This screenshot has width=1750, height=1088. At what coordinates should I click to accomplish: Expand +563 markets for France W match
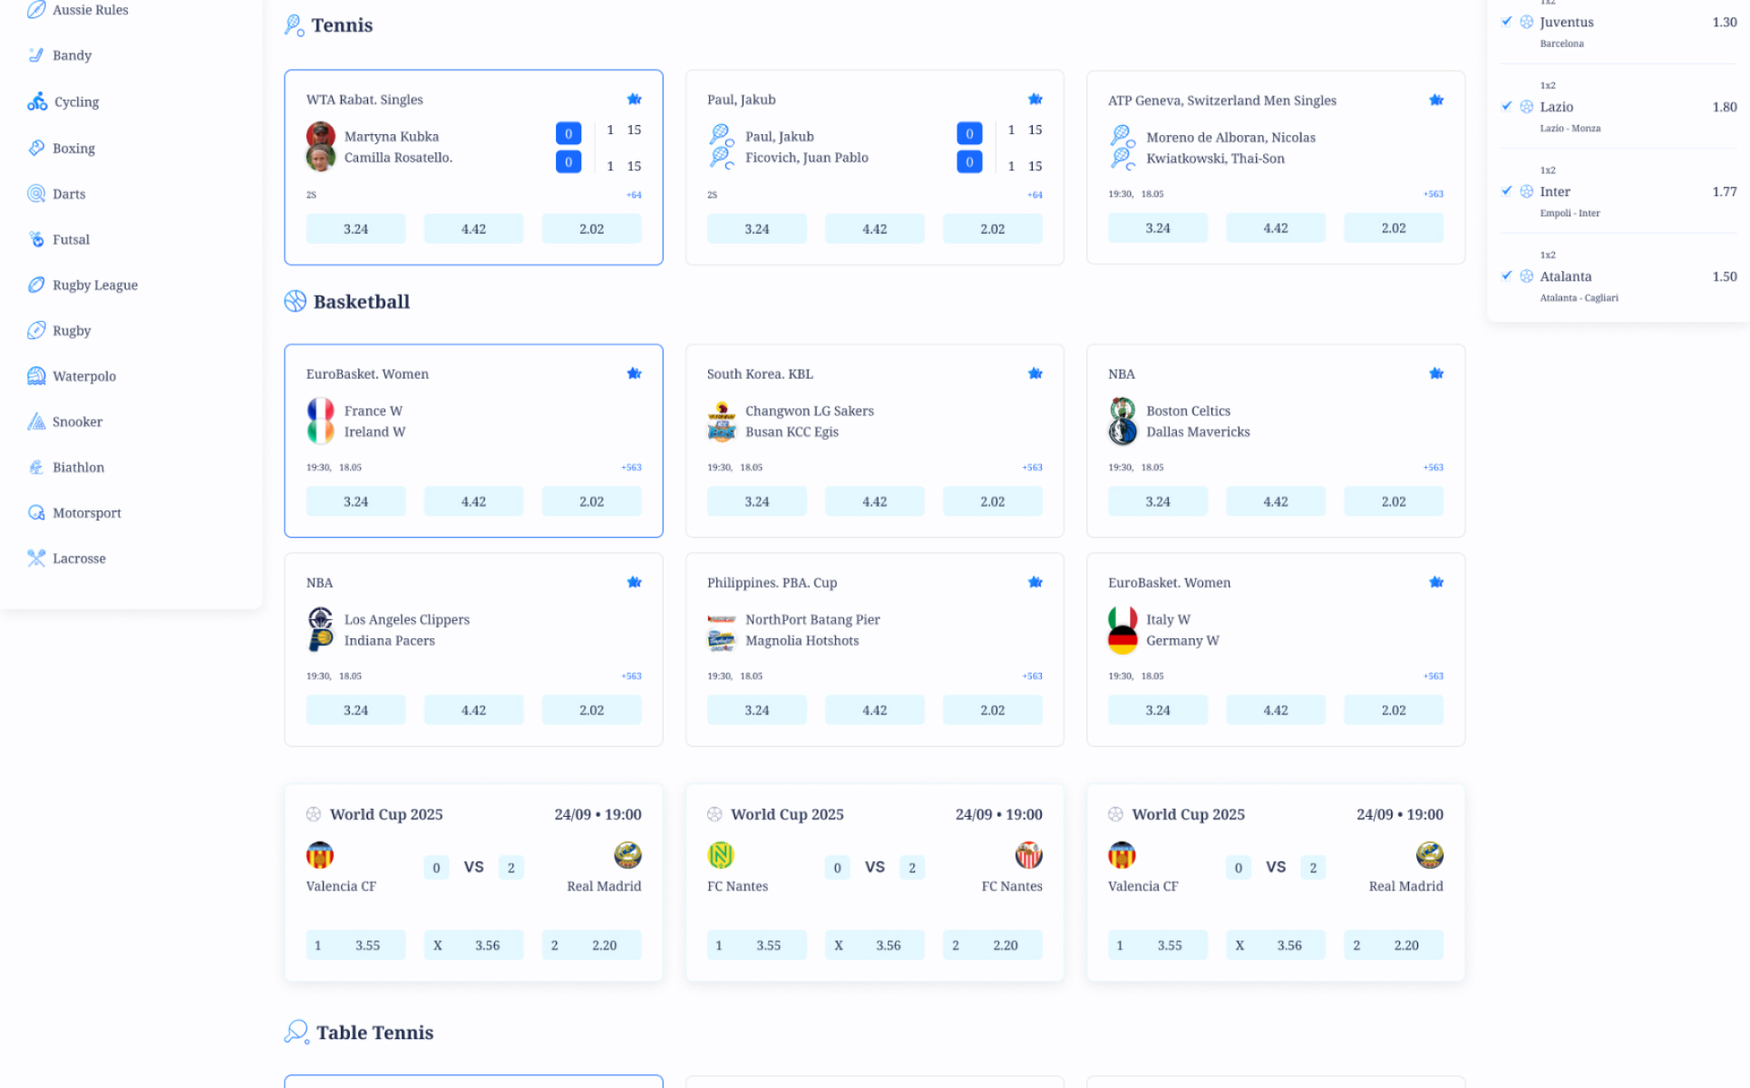[631, 468]
